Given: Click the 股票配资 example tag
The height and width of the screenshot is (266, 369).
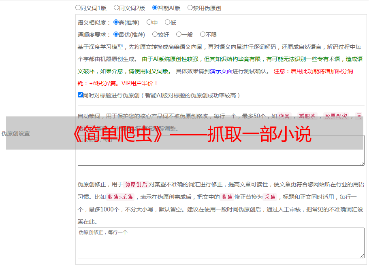Looking at the screenshot, I should tap(336, 116).
